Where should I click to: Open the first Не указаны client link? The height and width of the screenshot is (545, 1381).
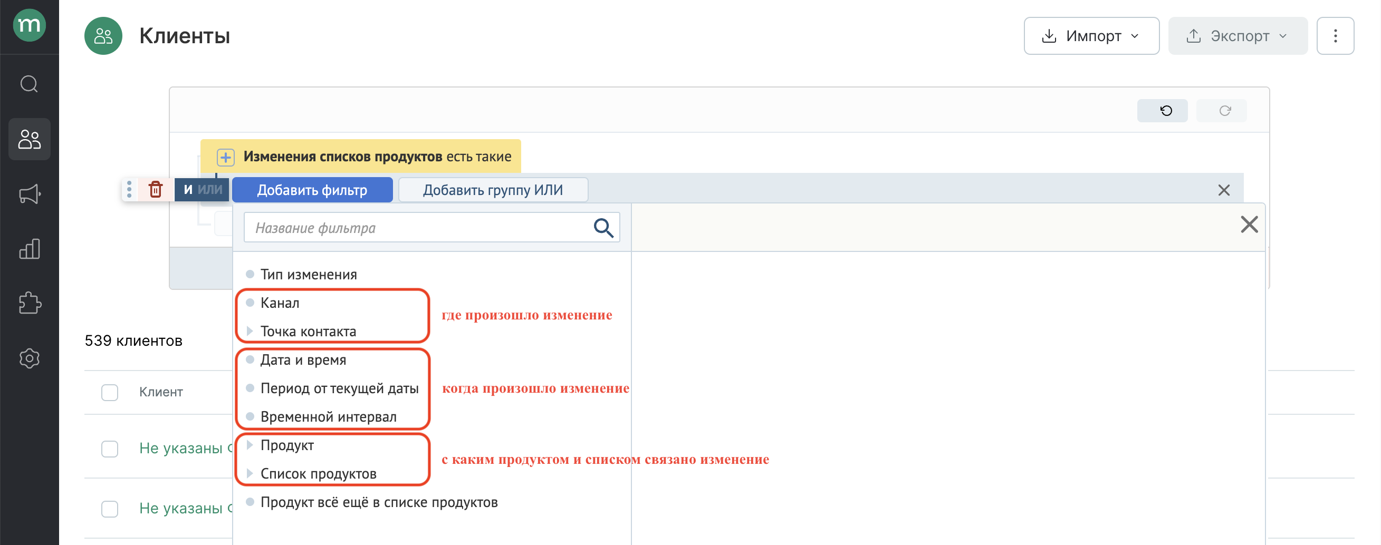pyautogui.click(x=185, y=448)
